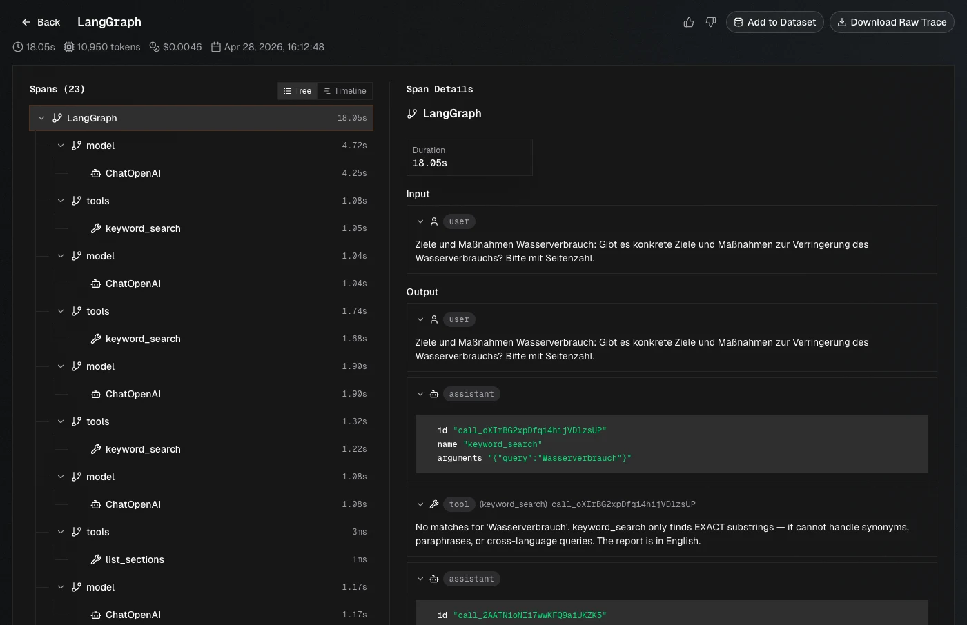Click the coins icon beside $0.0046
Viewport: 967px width, 625px height.
click(155, 47)
